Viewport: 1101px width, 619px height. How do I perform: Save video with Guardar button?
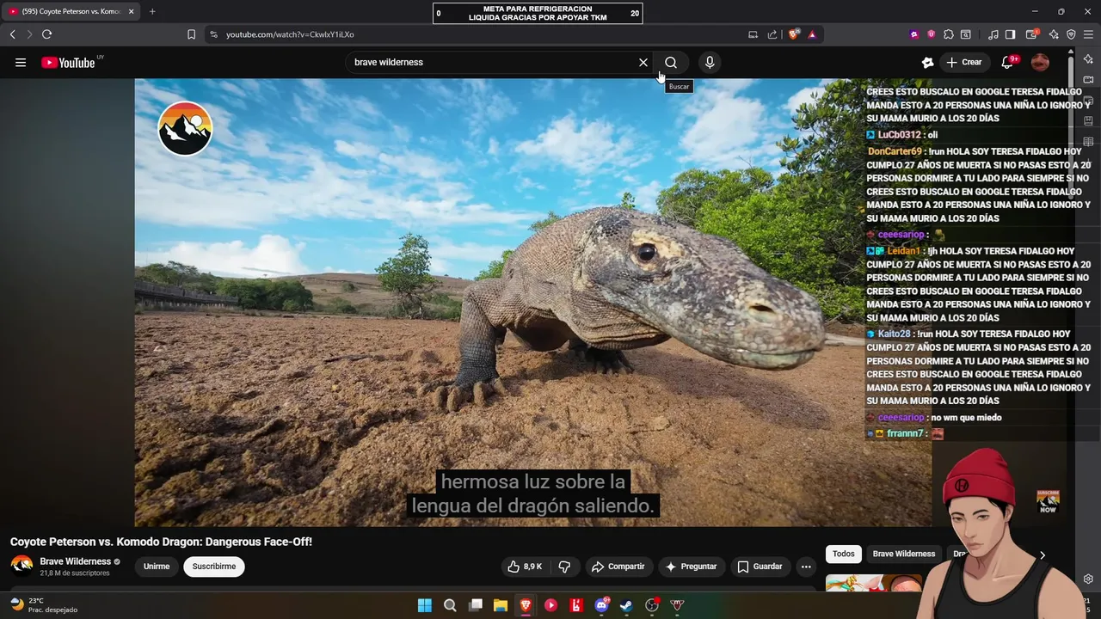pos(760,567)
